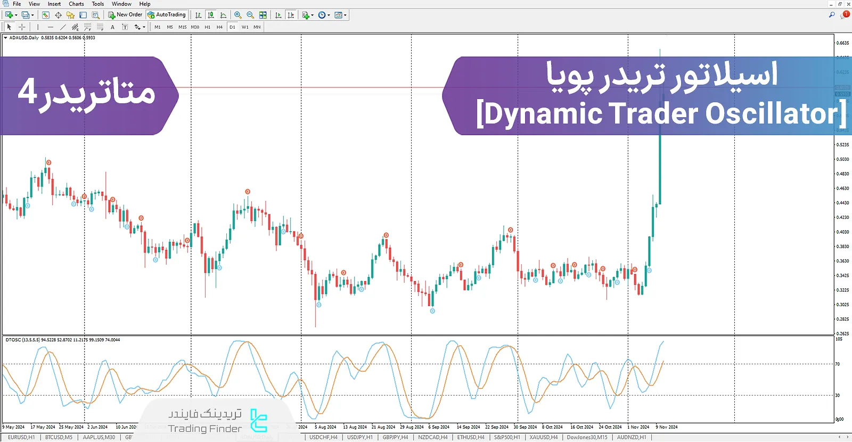Screen dimensions: 852x442
Task: Switch to line chart type
Action: 223,15
